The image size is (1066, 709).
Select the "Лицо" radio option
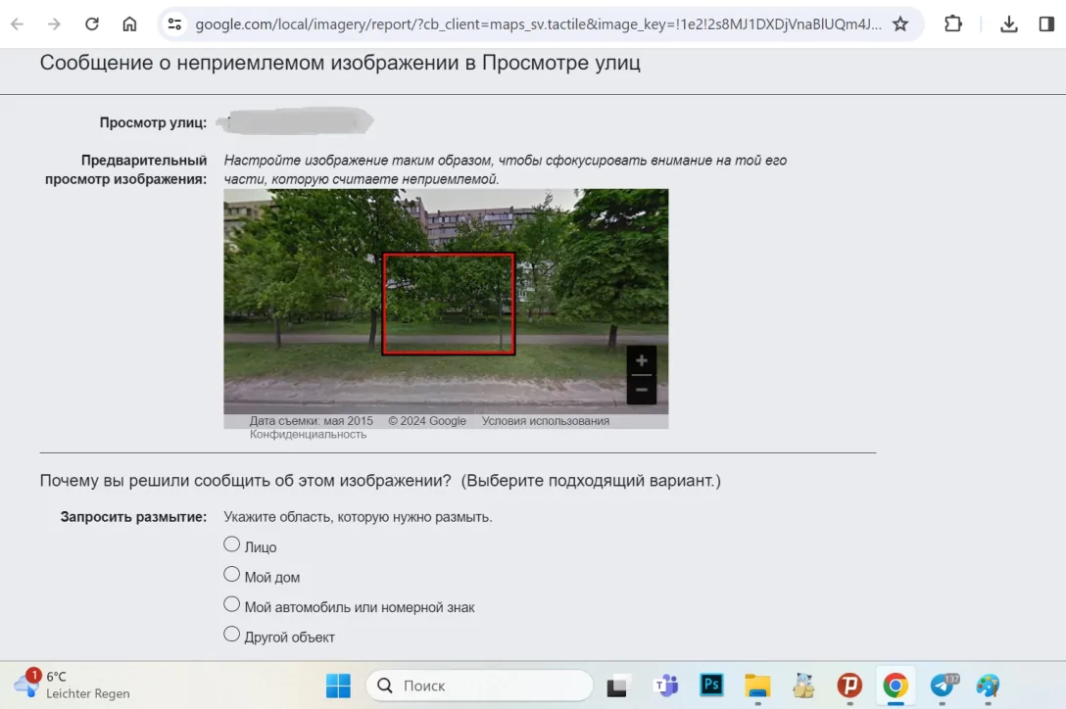(232, 544)
